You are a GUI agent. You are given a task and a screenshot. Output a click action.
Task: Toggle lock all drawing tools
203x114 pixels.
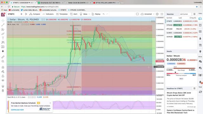coord(3,76)
